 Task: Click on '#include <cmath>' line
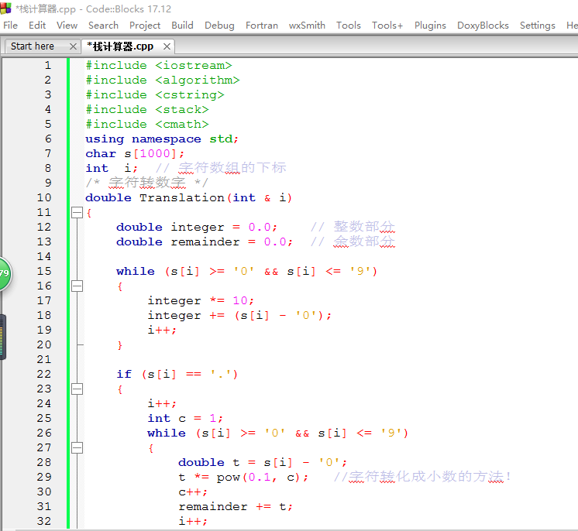[x=147, y=125]
